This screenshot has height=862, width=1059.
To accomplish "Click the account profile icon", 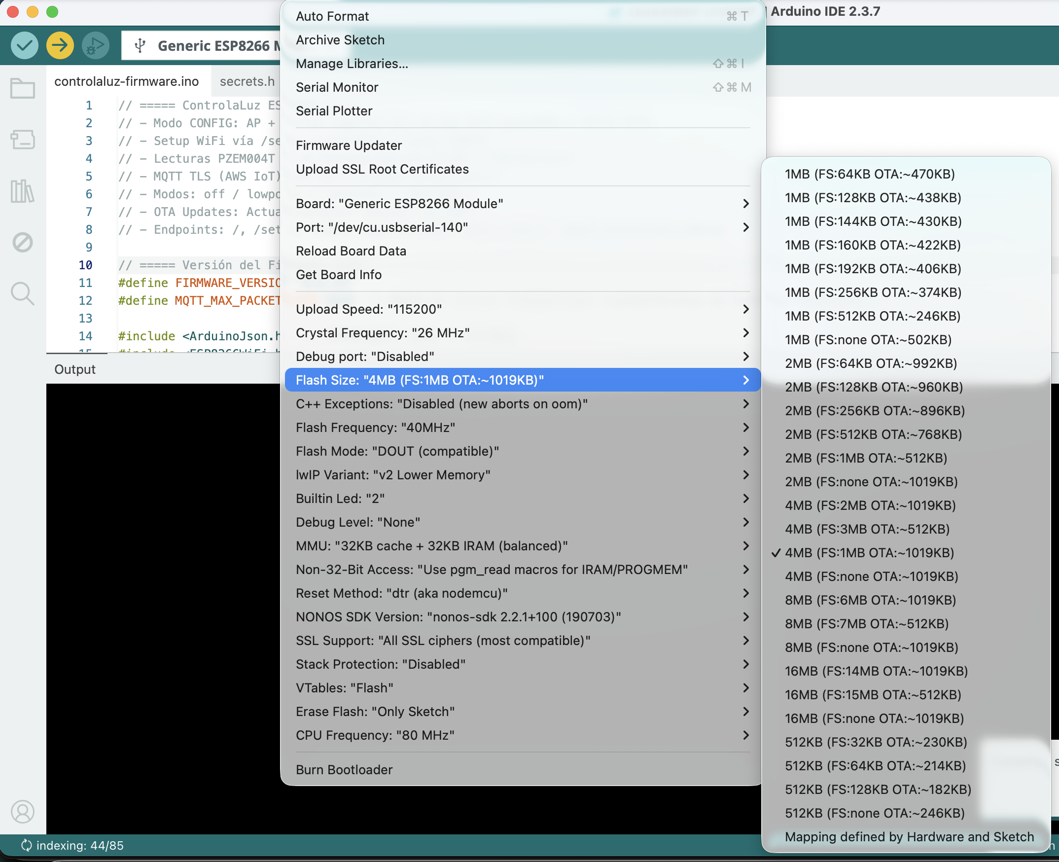I will pos(22,811).
